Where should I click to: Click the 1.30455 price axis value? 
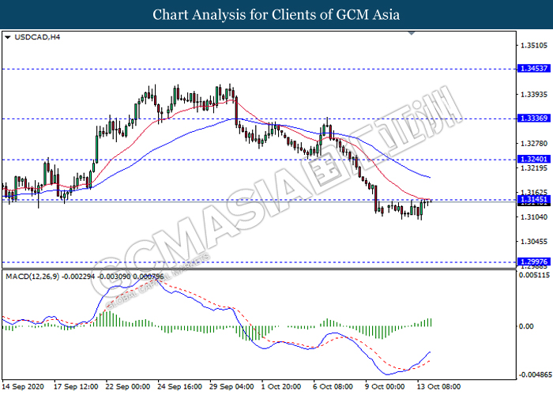tap(534, 242)
